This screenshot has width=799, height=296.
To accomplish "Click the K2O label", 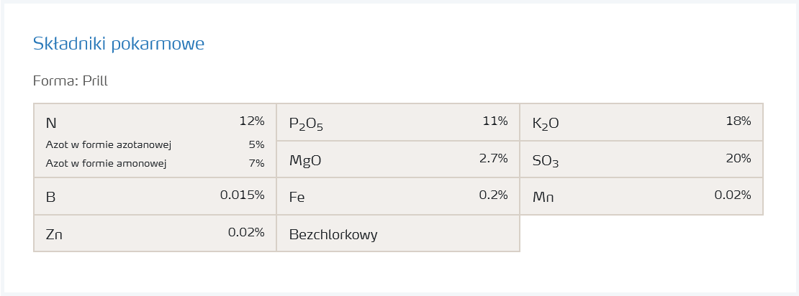I will coord(546,124).
